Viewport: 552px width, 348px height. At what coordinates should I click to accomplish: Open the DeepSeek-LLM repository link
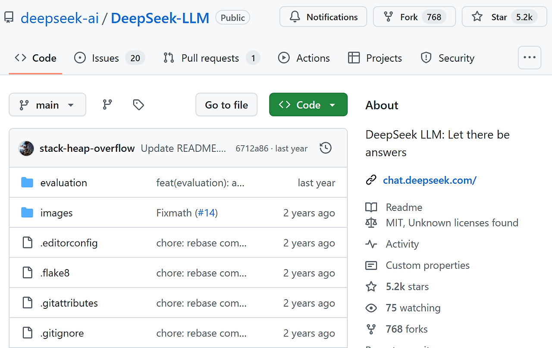[160, 18]
